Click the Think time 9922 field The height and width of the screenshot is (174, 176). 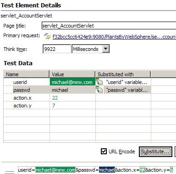pos(57,49)
